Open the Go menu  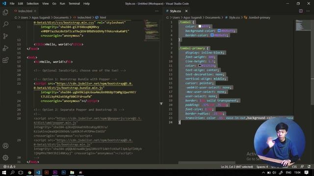54,3
